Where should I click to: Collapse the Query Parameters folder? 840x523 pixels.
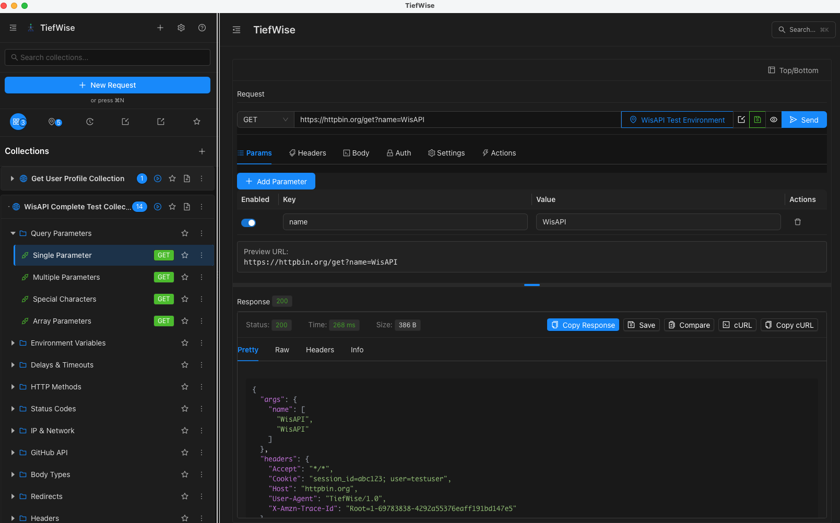tap(13, 233)
